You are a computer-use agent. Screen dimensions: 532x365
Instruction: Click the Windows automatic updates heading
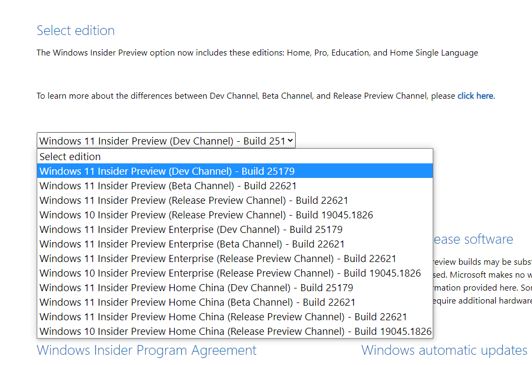coord(444,350)
